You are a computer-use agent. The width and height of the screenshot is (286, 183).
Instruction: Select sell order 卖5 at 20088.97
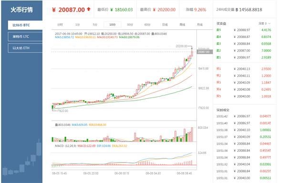point(244,30)
